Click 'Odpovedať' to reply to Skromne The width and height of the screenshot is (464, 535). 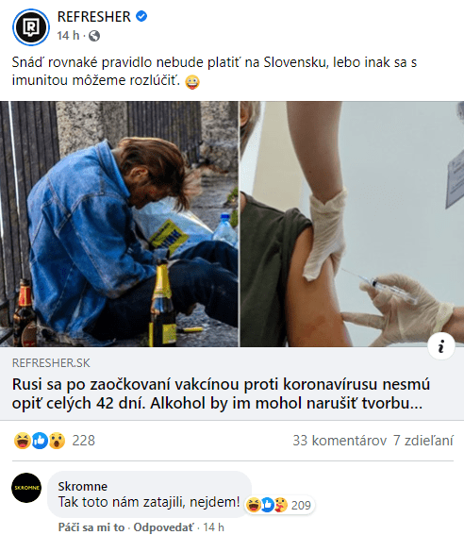[163, 527]
